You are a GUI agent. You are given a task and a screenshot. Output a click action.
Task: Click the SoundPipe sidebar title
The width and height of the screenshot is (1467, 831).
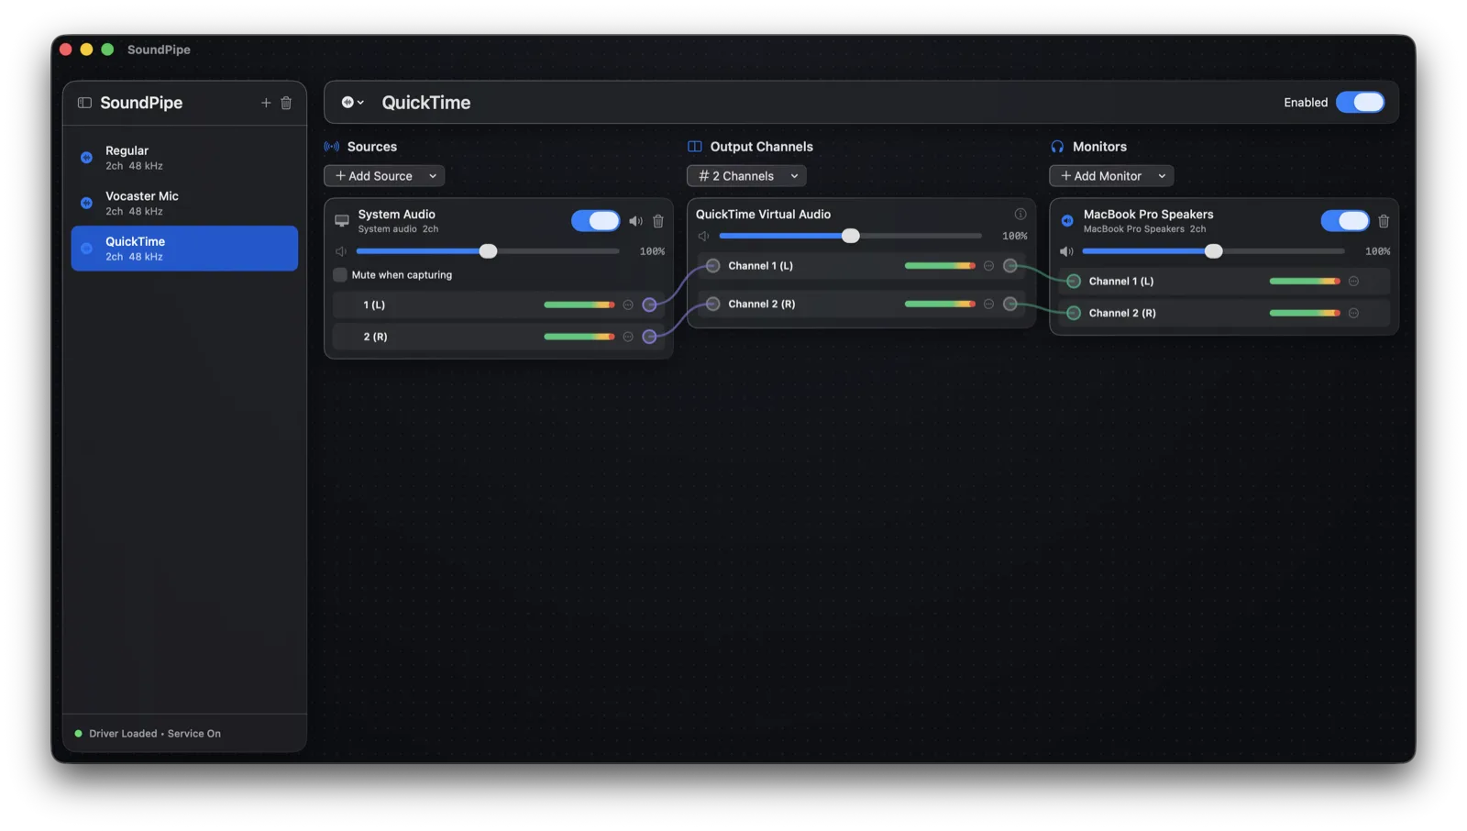pyautogui.click(x=141, y=103)
